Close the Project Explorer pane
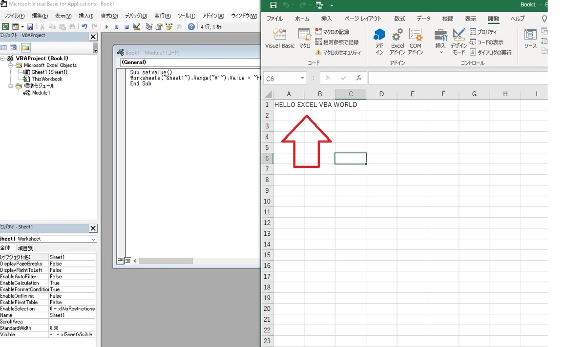The image size is (586, 347). [x=93, y=37]
